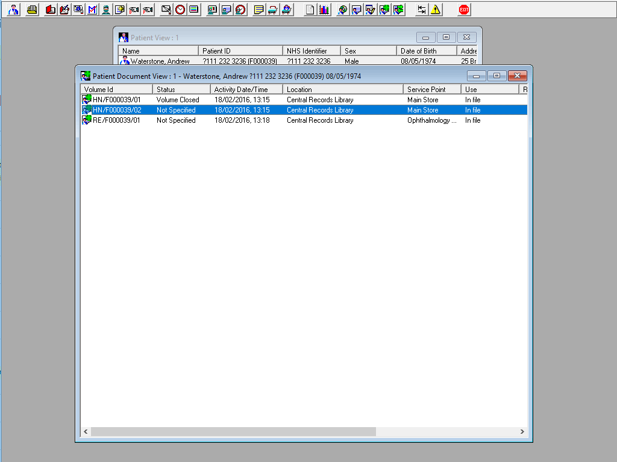Click the yellow printer toolbar icon
This screenshot has height=462, width=617.
(32, 10)
